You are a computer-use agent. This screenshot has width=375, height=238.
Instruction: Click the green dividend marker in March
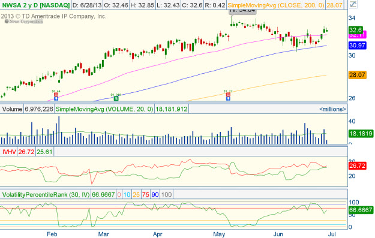click(116, 98)
